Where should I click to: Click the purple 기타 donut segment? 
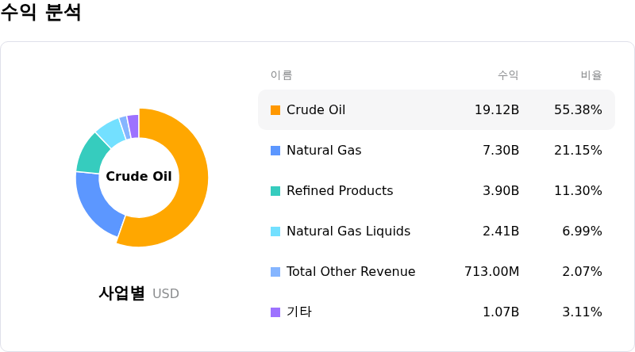click(x=133, y=126)
